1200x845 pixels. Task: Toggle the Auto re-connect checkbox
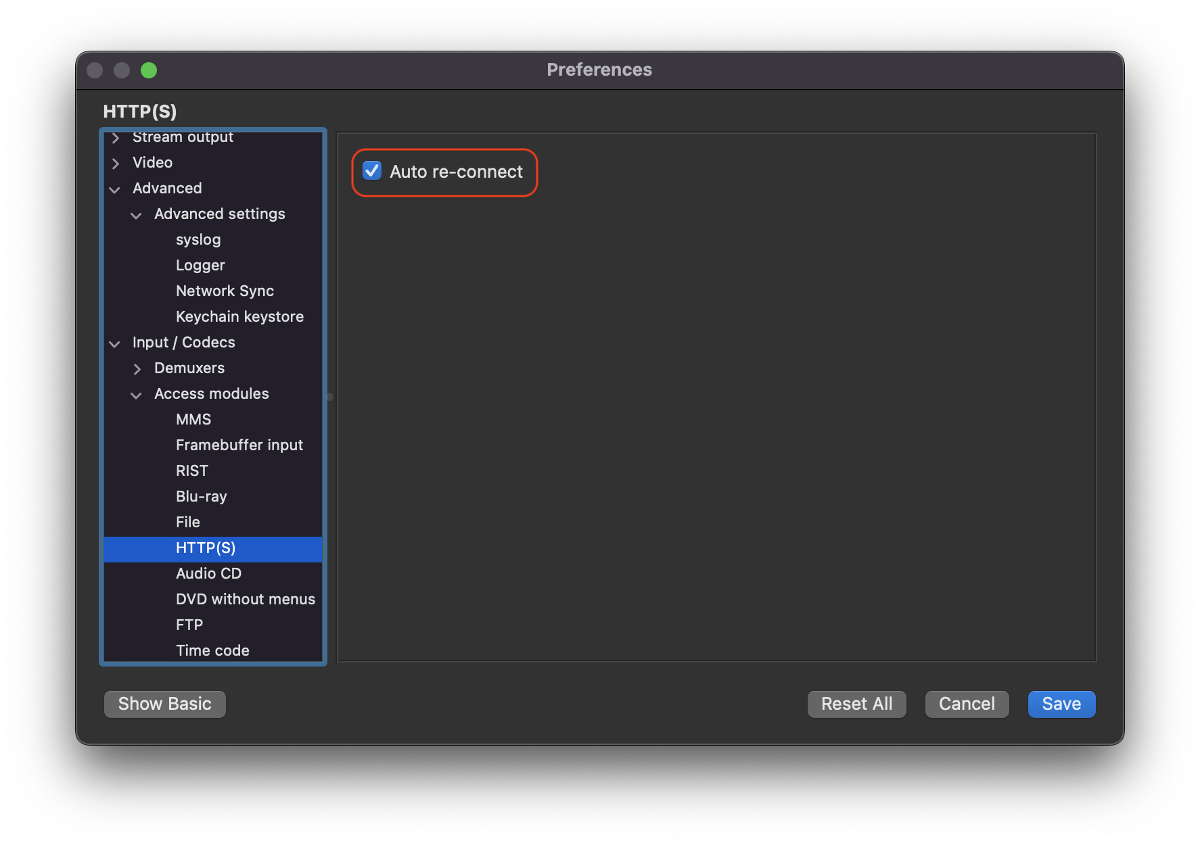(x=372, y=171)
